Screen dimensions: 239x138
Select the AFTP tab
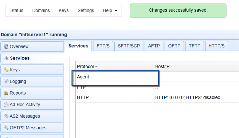pyautogui.click(x=153, y=46)
